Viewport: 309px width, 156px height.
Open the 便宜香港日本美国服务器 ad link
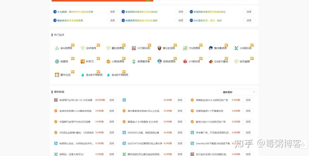(70, 21)
